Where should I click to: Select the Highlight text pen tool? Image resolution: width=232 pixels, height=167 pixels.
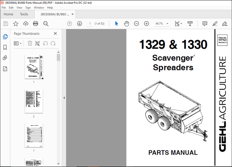click(x=215, y=24)
